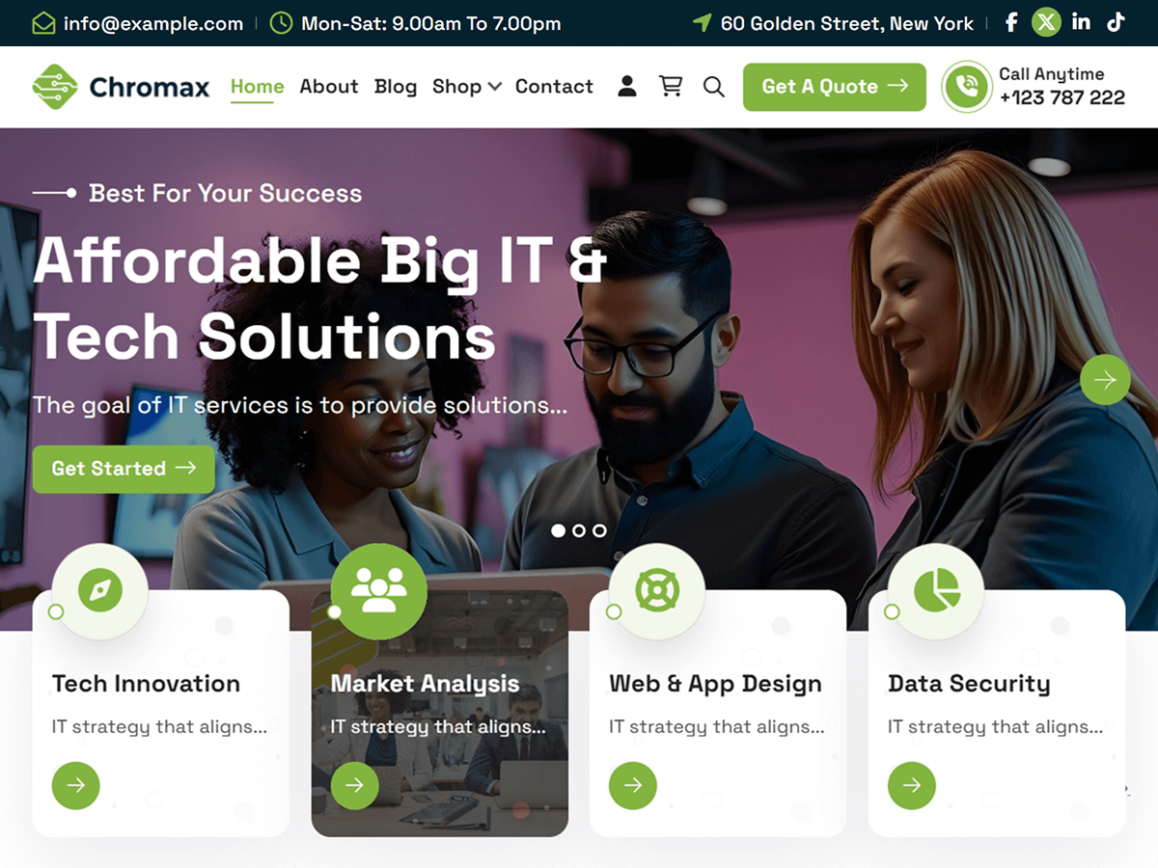Go to the Home menu item
This screenshot has width=1158, height=868.
pyautogui.click(x=258, y=87)
